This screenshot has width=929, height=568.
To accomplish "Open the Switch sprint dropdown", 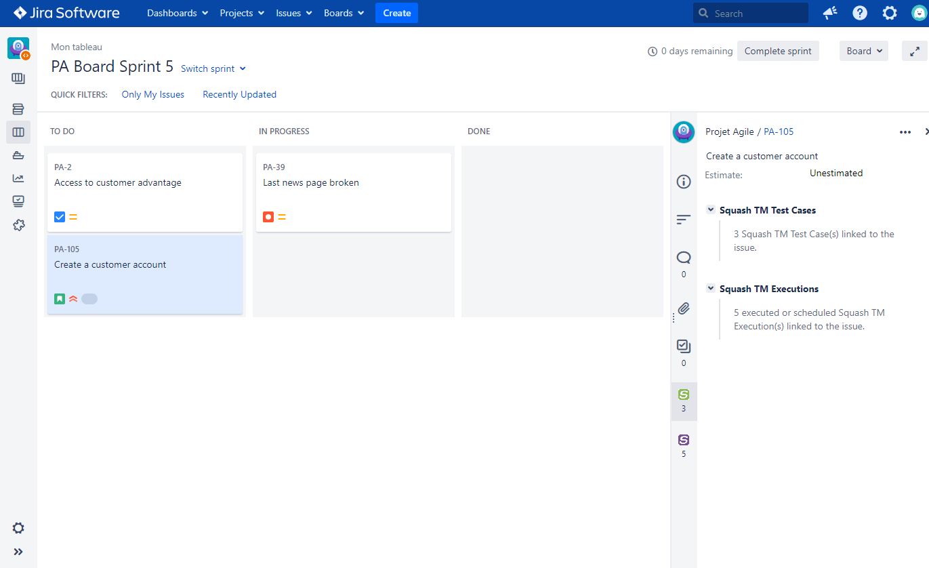I will tap(213, 68).
